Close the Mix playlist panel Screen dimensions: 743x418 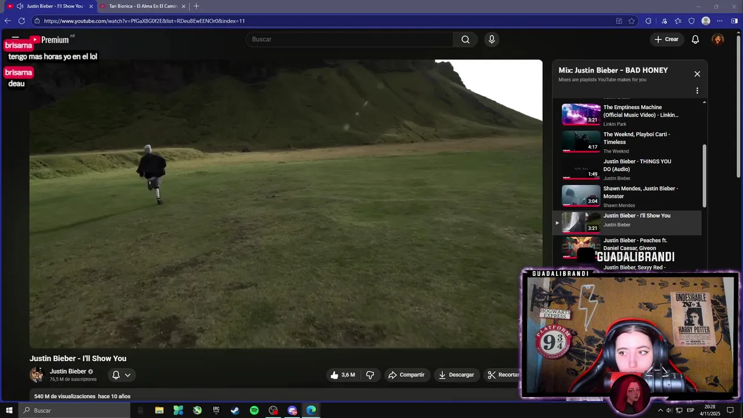[x=697, y=74]
